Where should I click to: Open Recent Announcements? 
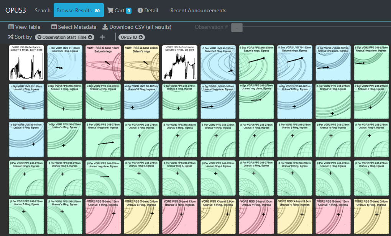(198, 10)
